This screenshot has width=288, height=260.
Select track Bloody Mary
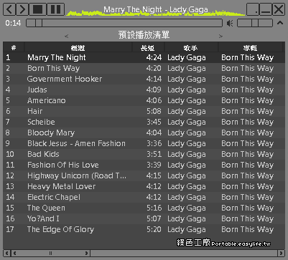[144, 133]
